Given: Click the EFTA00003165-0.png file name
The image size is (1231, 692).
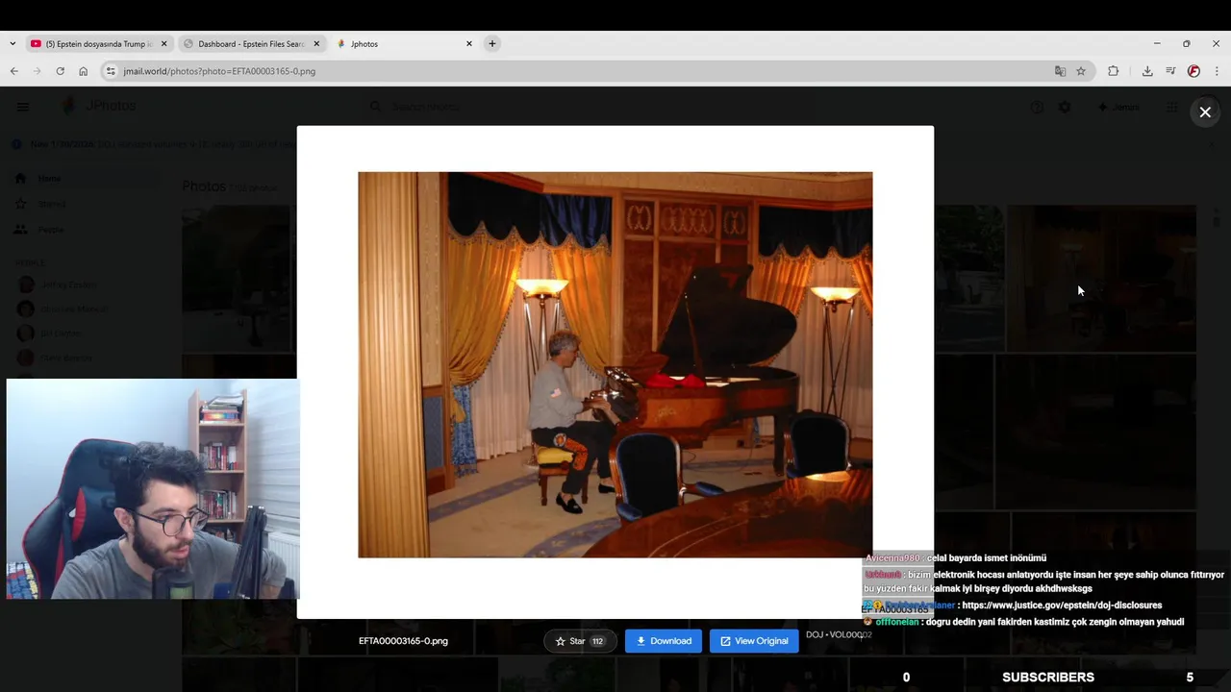Looking at the screenshot, I should point(403,641).
